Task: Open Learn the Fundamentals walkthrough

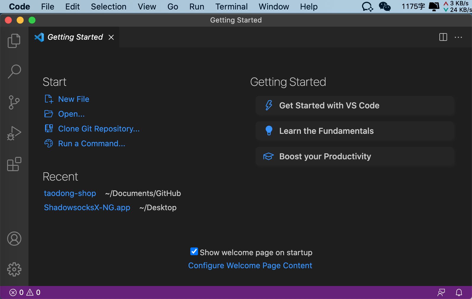Action: tap(355, 131)
